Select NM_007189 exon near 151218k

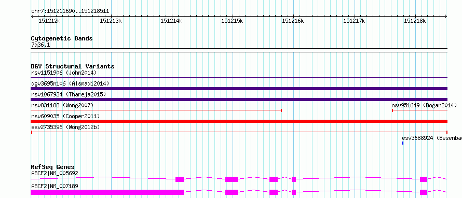[424, 192]
